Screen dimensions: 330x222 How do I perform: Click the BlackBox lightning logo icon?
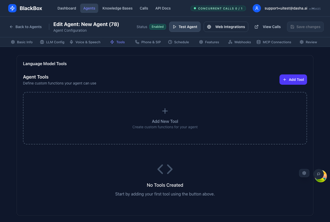tap(12, 8)
